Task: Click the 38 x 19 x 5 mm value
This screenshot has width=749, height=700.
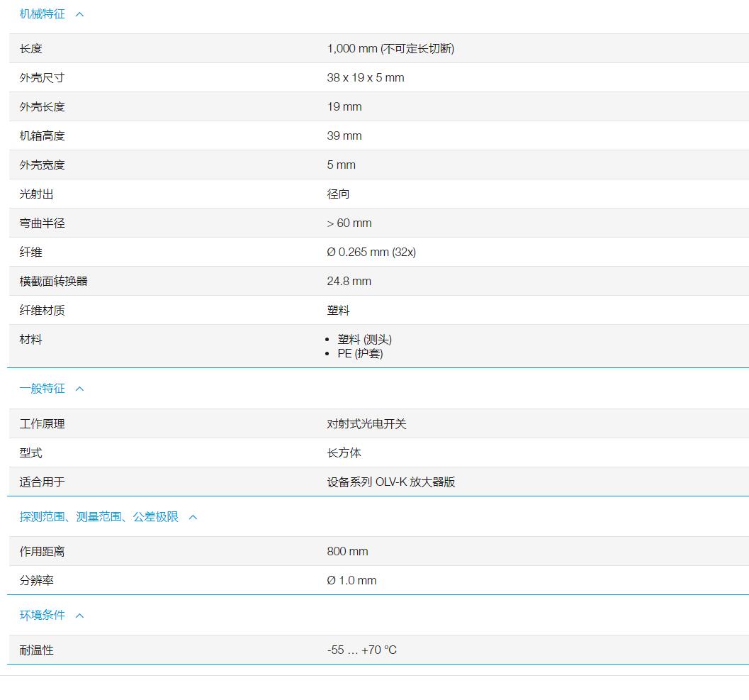Action: (366, 77)
